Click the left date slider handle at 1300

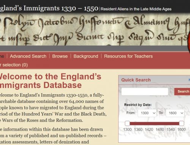[127, 123]
